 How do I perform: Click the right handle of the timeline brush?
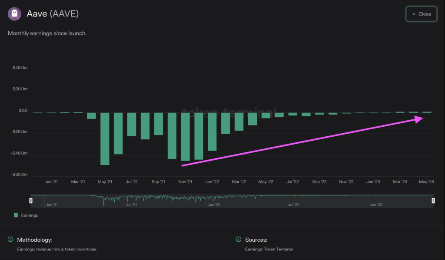tap(433, 201)
